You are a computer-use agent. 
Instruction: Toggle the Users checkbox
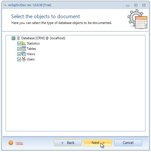click(19, 59)
